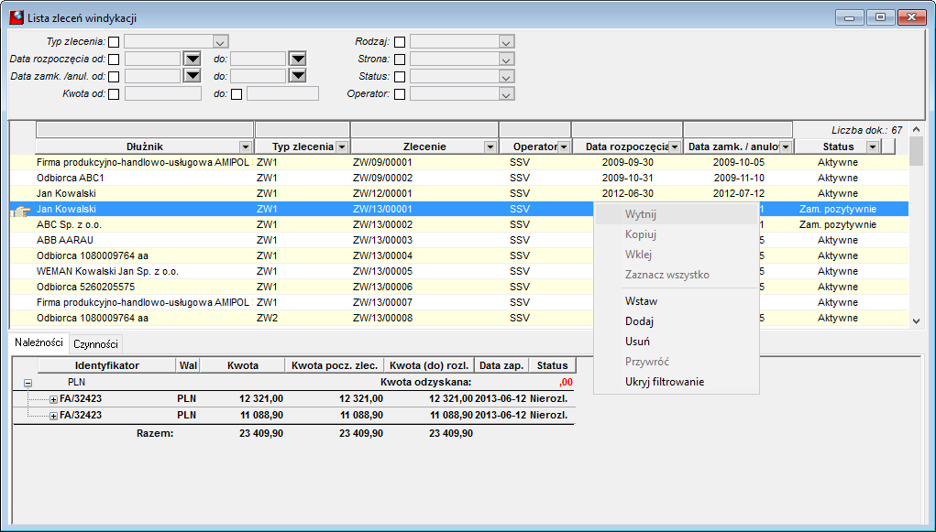
Task: Switch to the Czynności tab
Action: point(95,344)
